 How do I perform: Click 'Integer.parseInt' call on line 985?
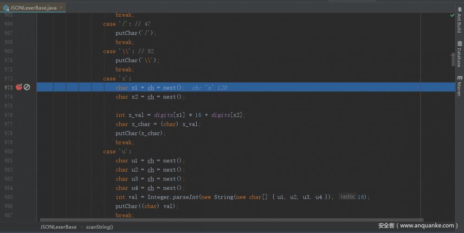(x=173, y=197)
